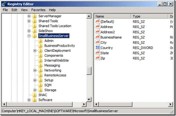Expand the Networking subkey
The height and width of the screenshot is (116, 176).
pyautogui.click(x=35, y=70)
